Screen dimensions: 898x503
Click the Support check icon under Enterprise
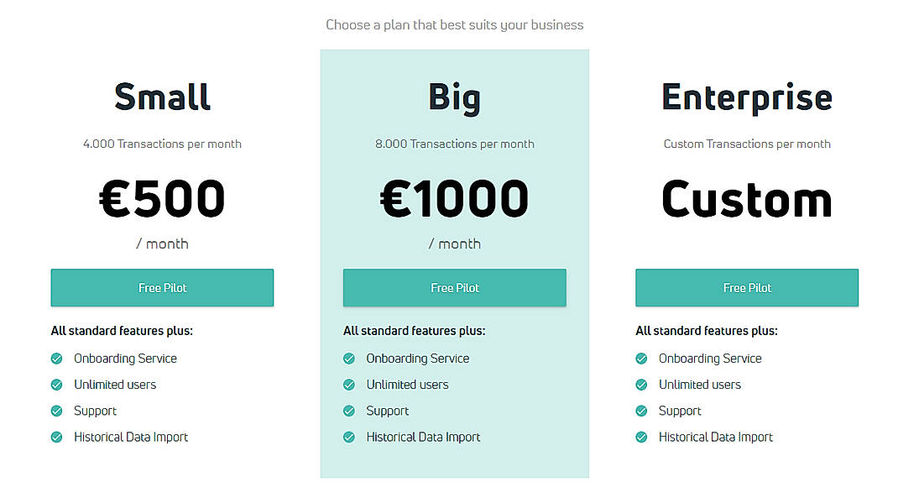pos(641,411)
